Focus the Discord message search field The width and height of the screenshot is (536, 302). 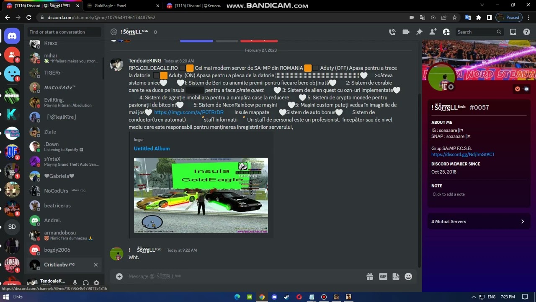click(479, 32)
